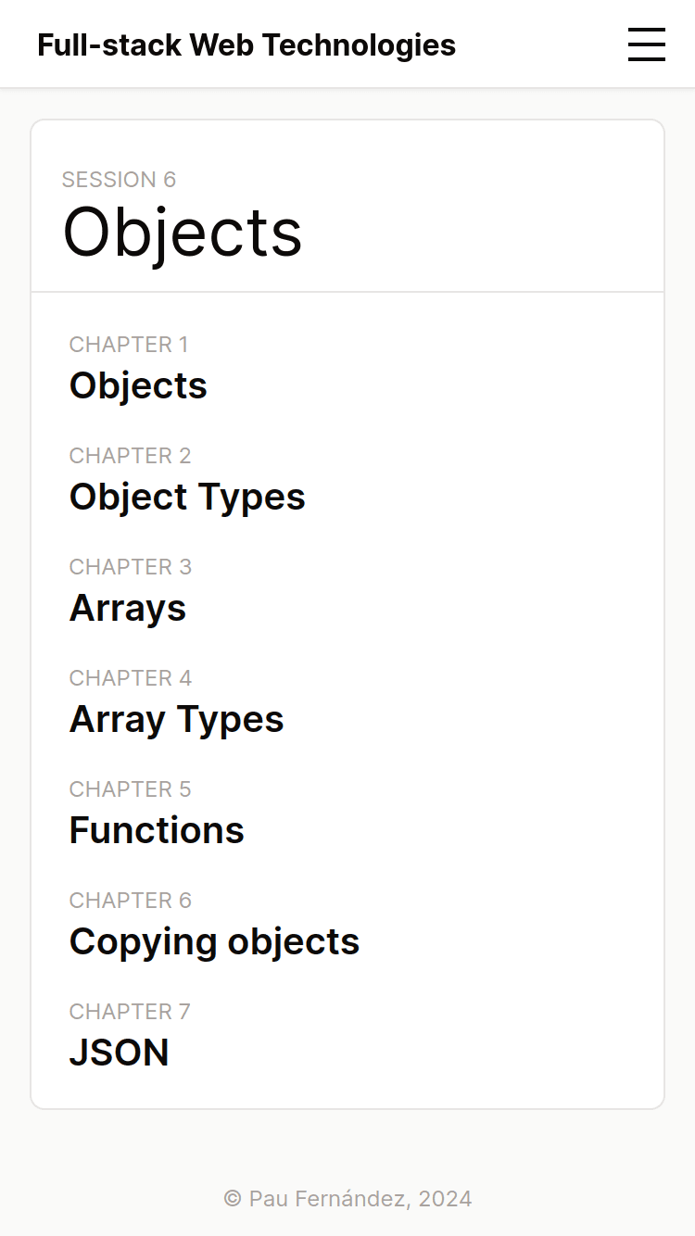Open the Copying objects chapter
This screenshot has width=695, height=1236.
tap(214, 941)
